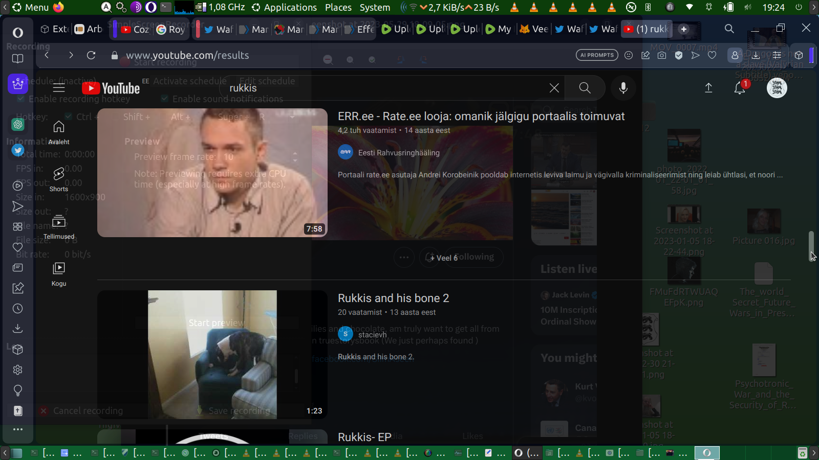Open YouTube notifications bell

tap(740, 88)
